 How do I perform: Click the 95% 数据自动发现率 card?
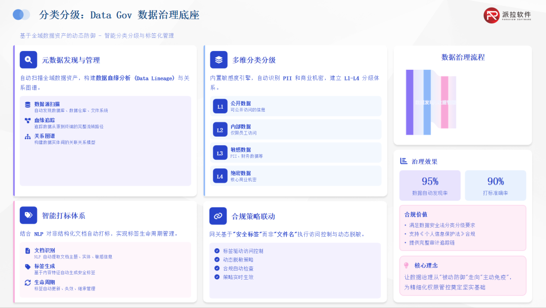click(x=430, y=185)
